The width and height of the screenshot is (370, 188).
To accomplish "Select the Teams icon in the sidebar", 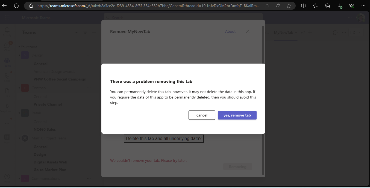I will coord(7,61).
